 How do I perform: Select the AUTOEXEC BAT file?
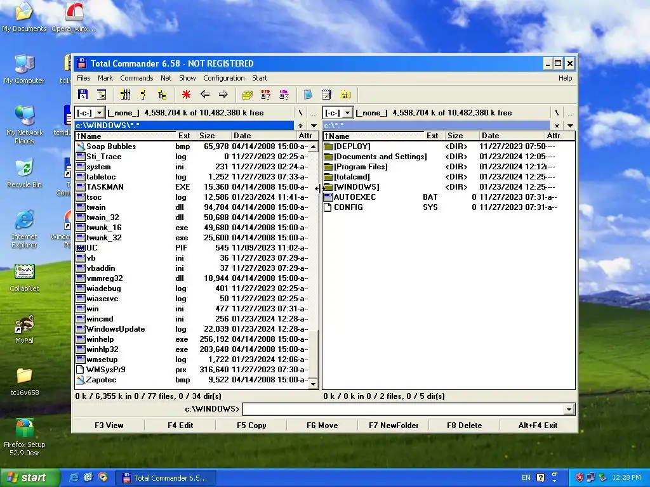(x=449, y=197)
